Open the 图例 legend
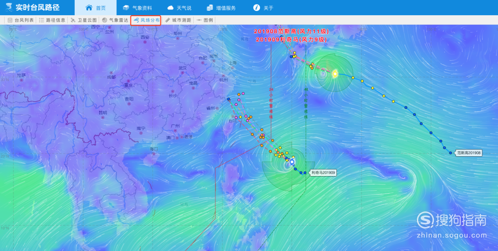The height and width of the screenshot is (251, 498). tap(205, 20)
